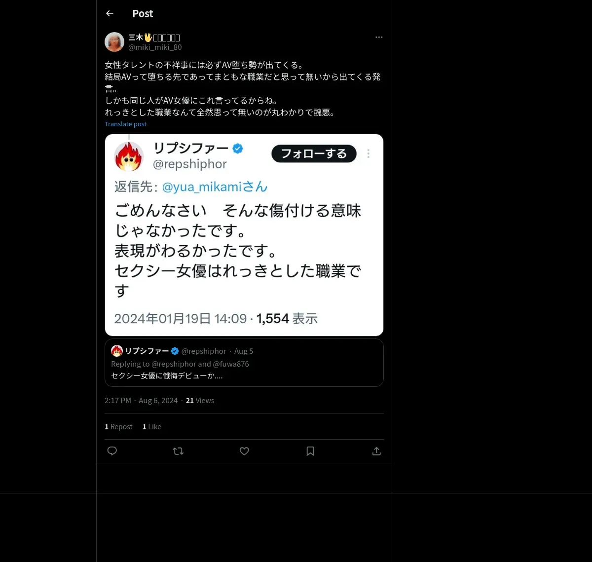The image size is (592, 562).
Task: Click the quoted post's flame avatar
Action: pyautogui.click(x=117, y=351)
